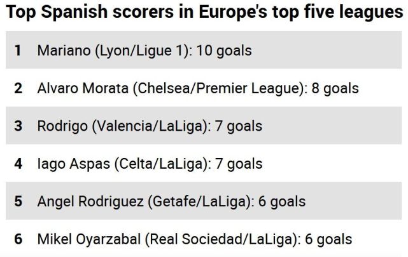Select the "(Lyon/Ligue 1)" club text
Viewport: 408px width, 257px height.
pyautogui.click(x=143, y=50)
